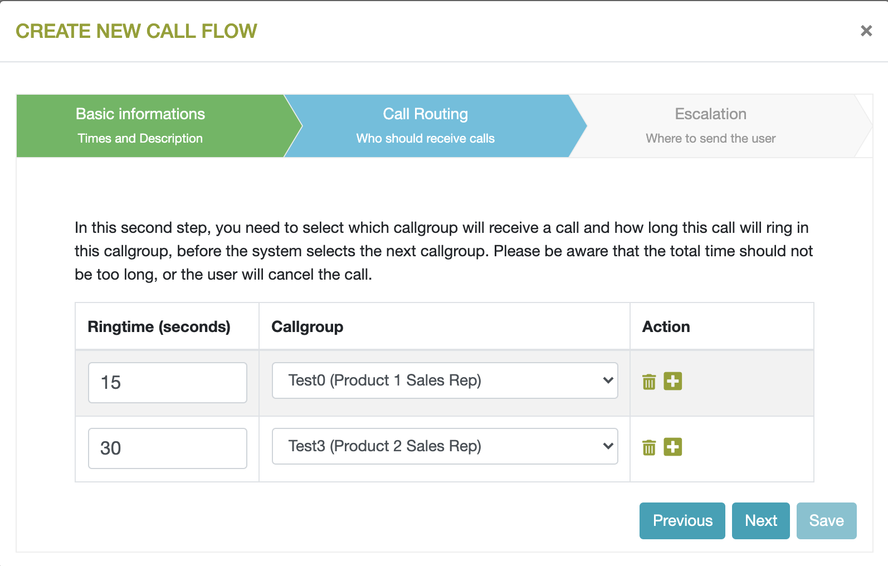Click the ringtime field containing 30
The image size is (888, 566).
click(167, 448)
